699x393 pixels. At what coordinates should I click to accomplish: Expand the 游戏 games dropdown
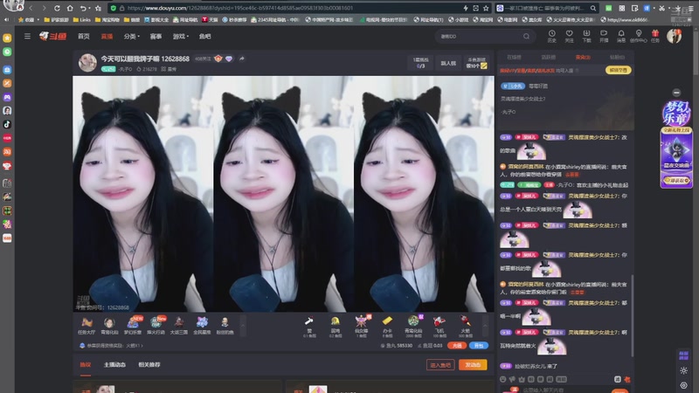click(x=181, y=36)
